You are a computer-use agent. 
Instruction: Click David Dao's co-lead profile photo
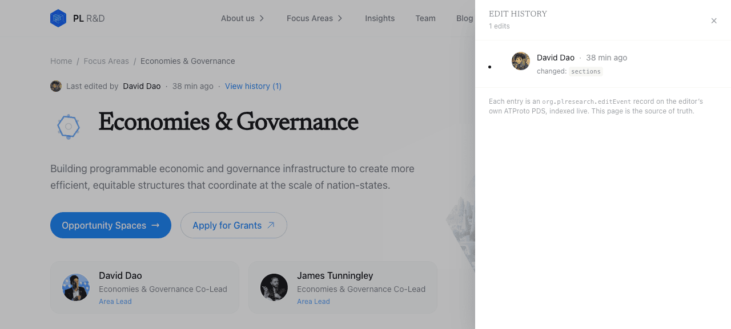(76, 287)
